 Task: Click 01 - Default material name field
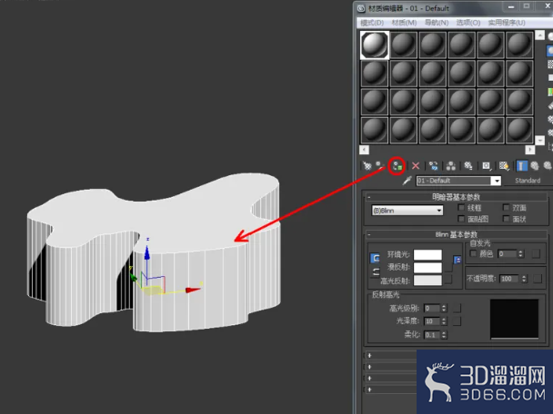454,181
